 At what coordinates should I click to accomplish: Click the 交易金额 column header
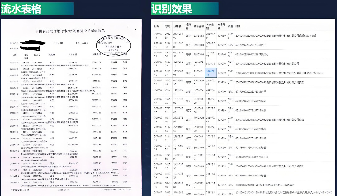(199, 26)
